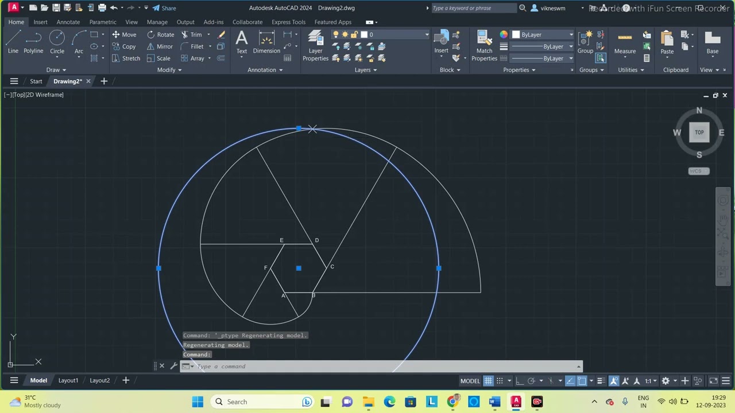Click the MODEL space button in status bar

[470, 381]
